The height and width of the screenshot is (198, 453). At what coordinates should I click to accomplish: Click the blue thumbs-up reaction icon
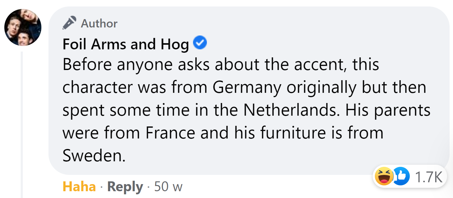coord(401,177)
